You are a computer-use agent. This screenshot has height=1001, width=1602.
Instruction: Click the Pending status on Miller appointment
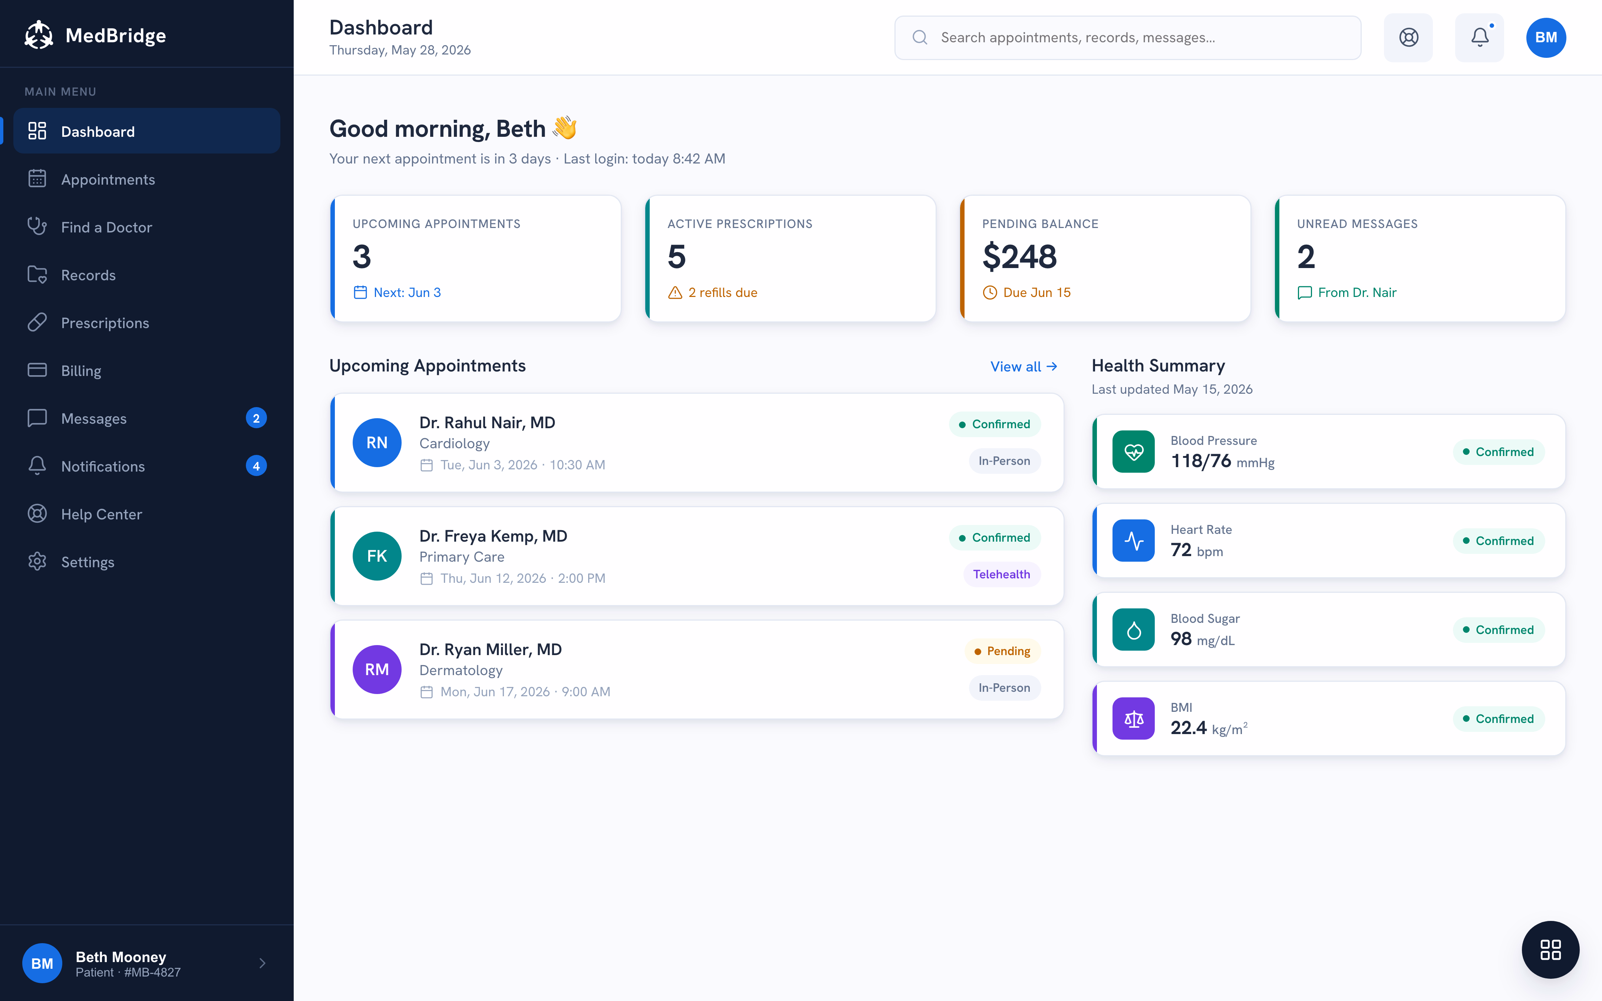(1002, 651)
